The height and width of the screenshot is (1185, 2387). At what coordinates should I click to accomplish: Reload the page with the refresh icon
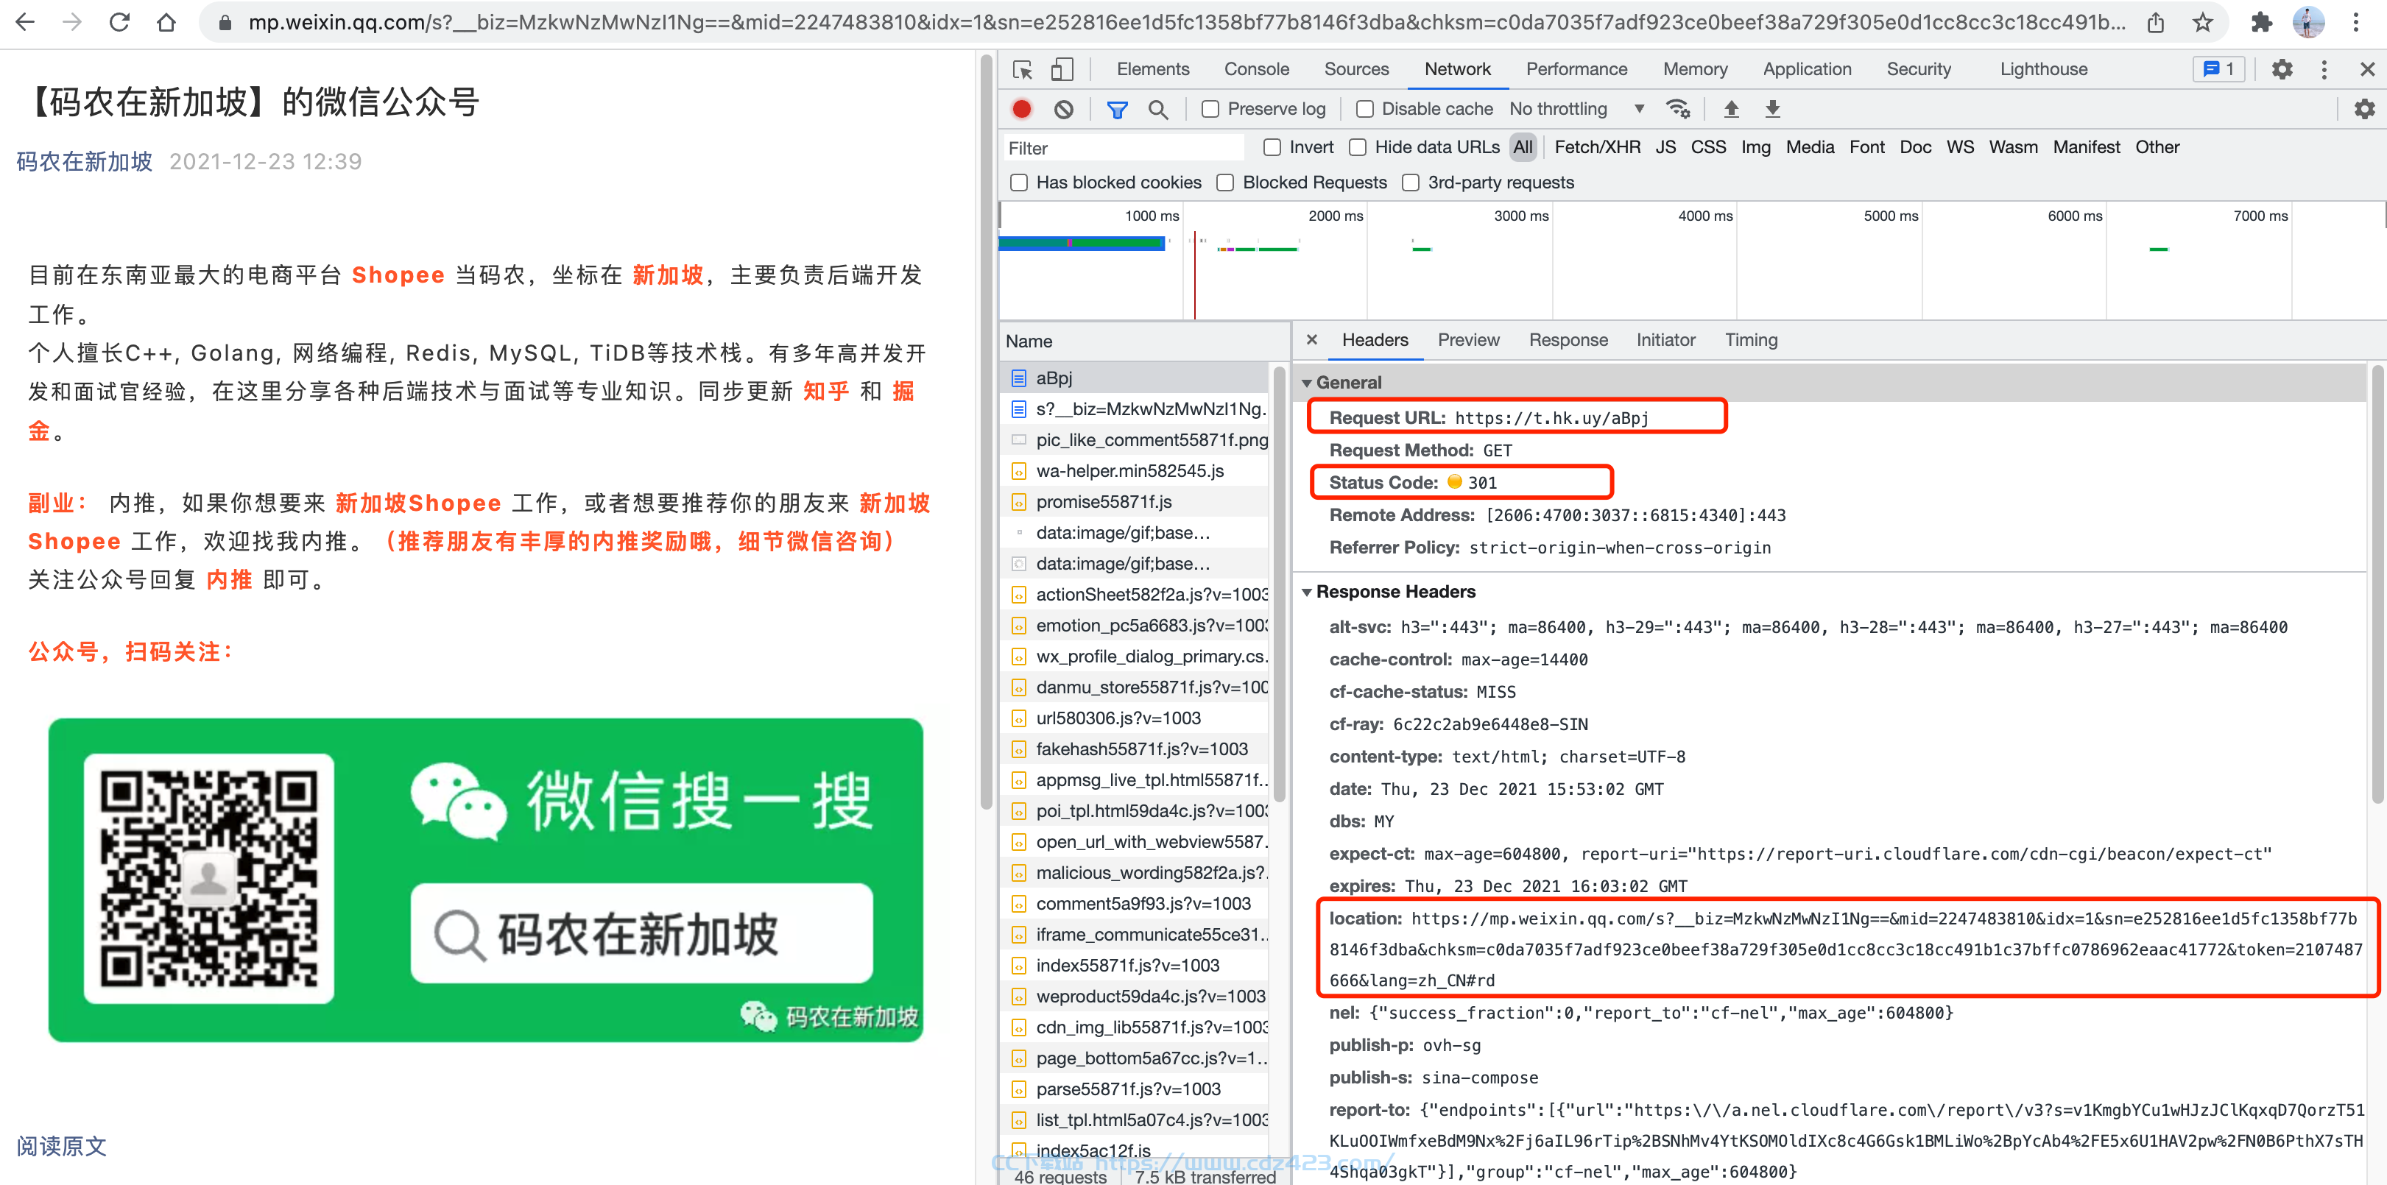tap(119, 22)
